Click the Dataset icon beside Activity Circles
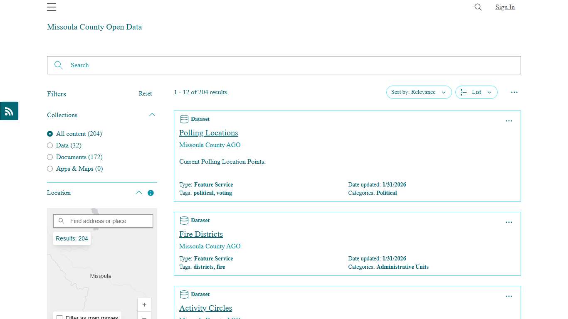The width and height of the screenshot is (568, 319). point(184,294)
